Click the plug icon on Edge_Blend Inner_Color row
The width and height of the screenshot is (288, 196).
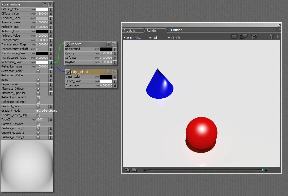click(x=115, y=77)
